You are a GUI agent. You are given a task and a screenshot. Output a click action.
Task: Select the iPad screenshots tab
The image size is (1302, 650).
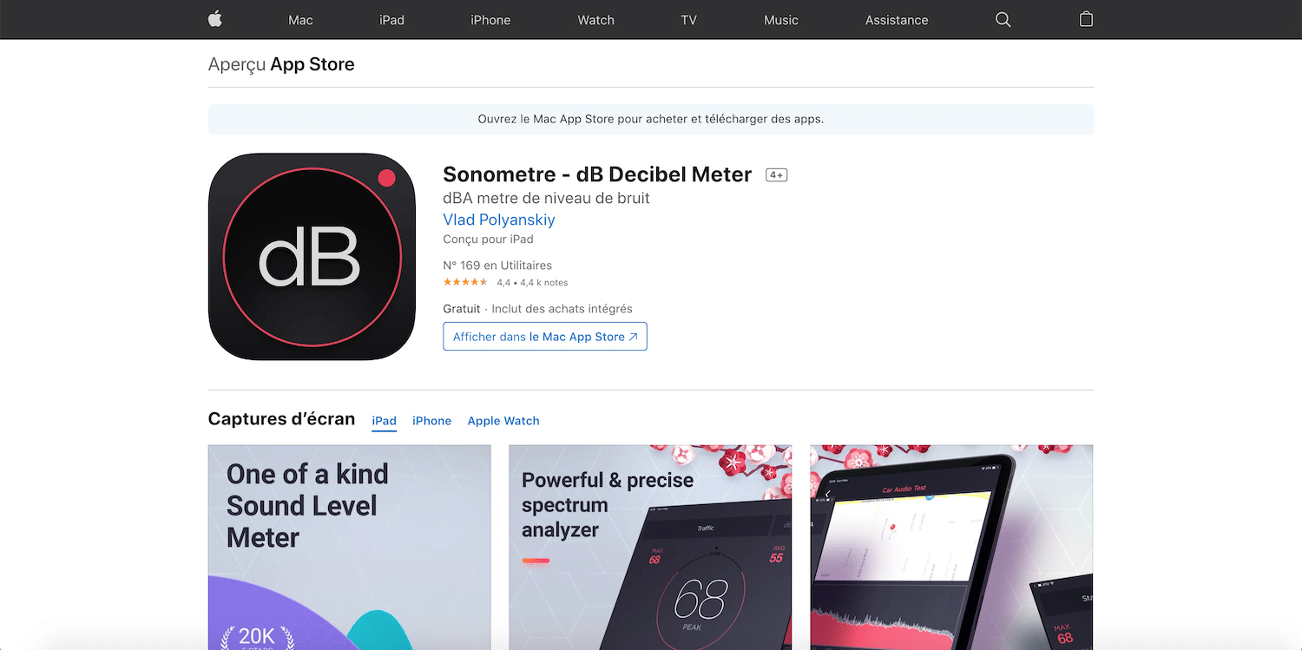385,421
